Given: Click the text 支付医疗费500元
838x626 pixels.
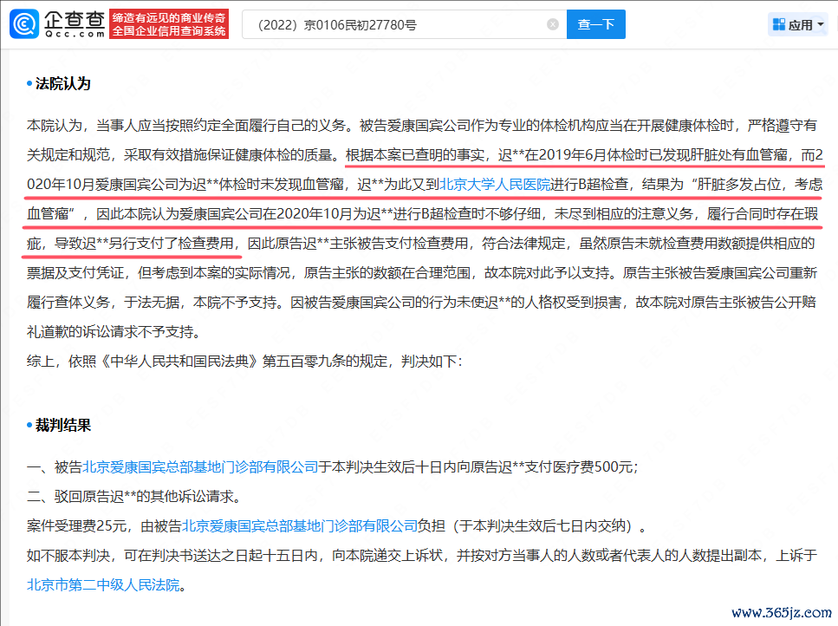Looking at the screenshot, I should point(577,466).
